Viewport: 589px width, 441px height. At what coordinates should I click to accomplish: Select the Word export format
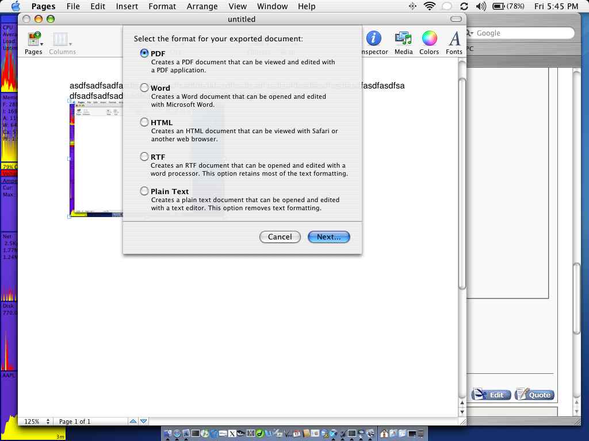(144, 88)
